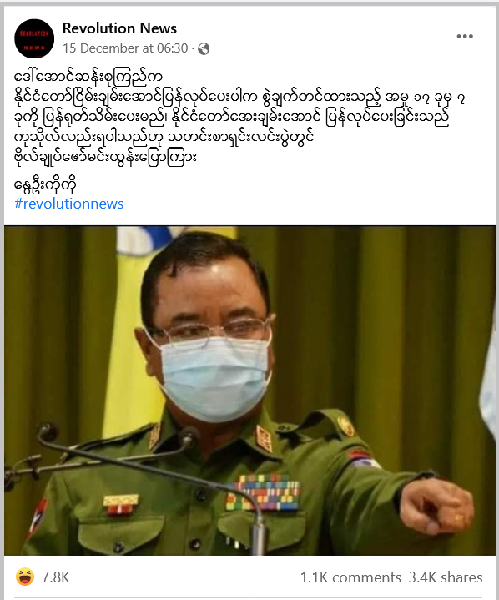Click the laughing reaction emoji icon
499x600 pixels.
pyautogui.click(x=25, y=577)
